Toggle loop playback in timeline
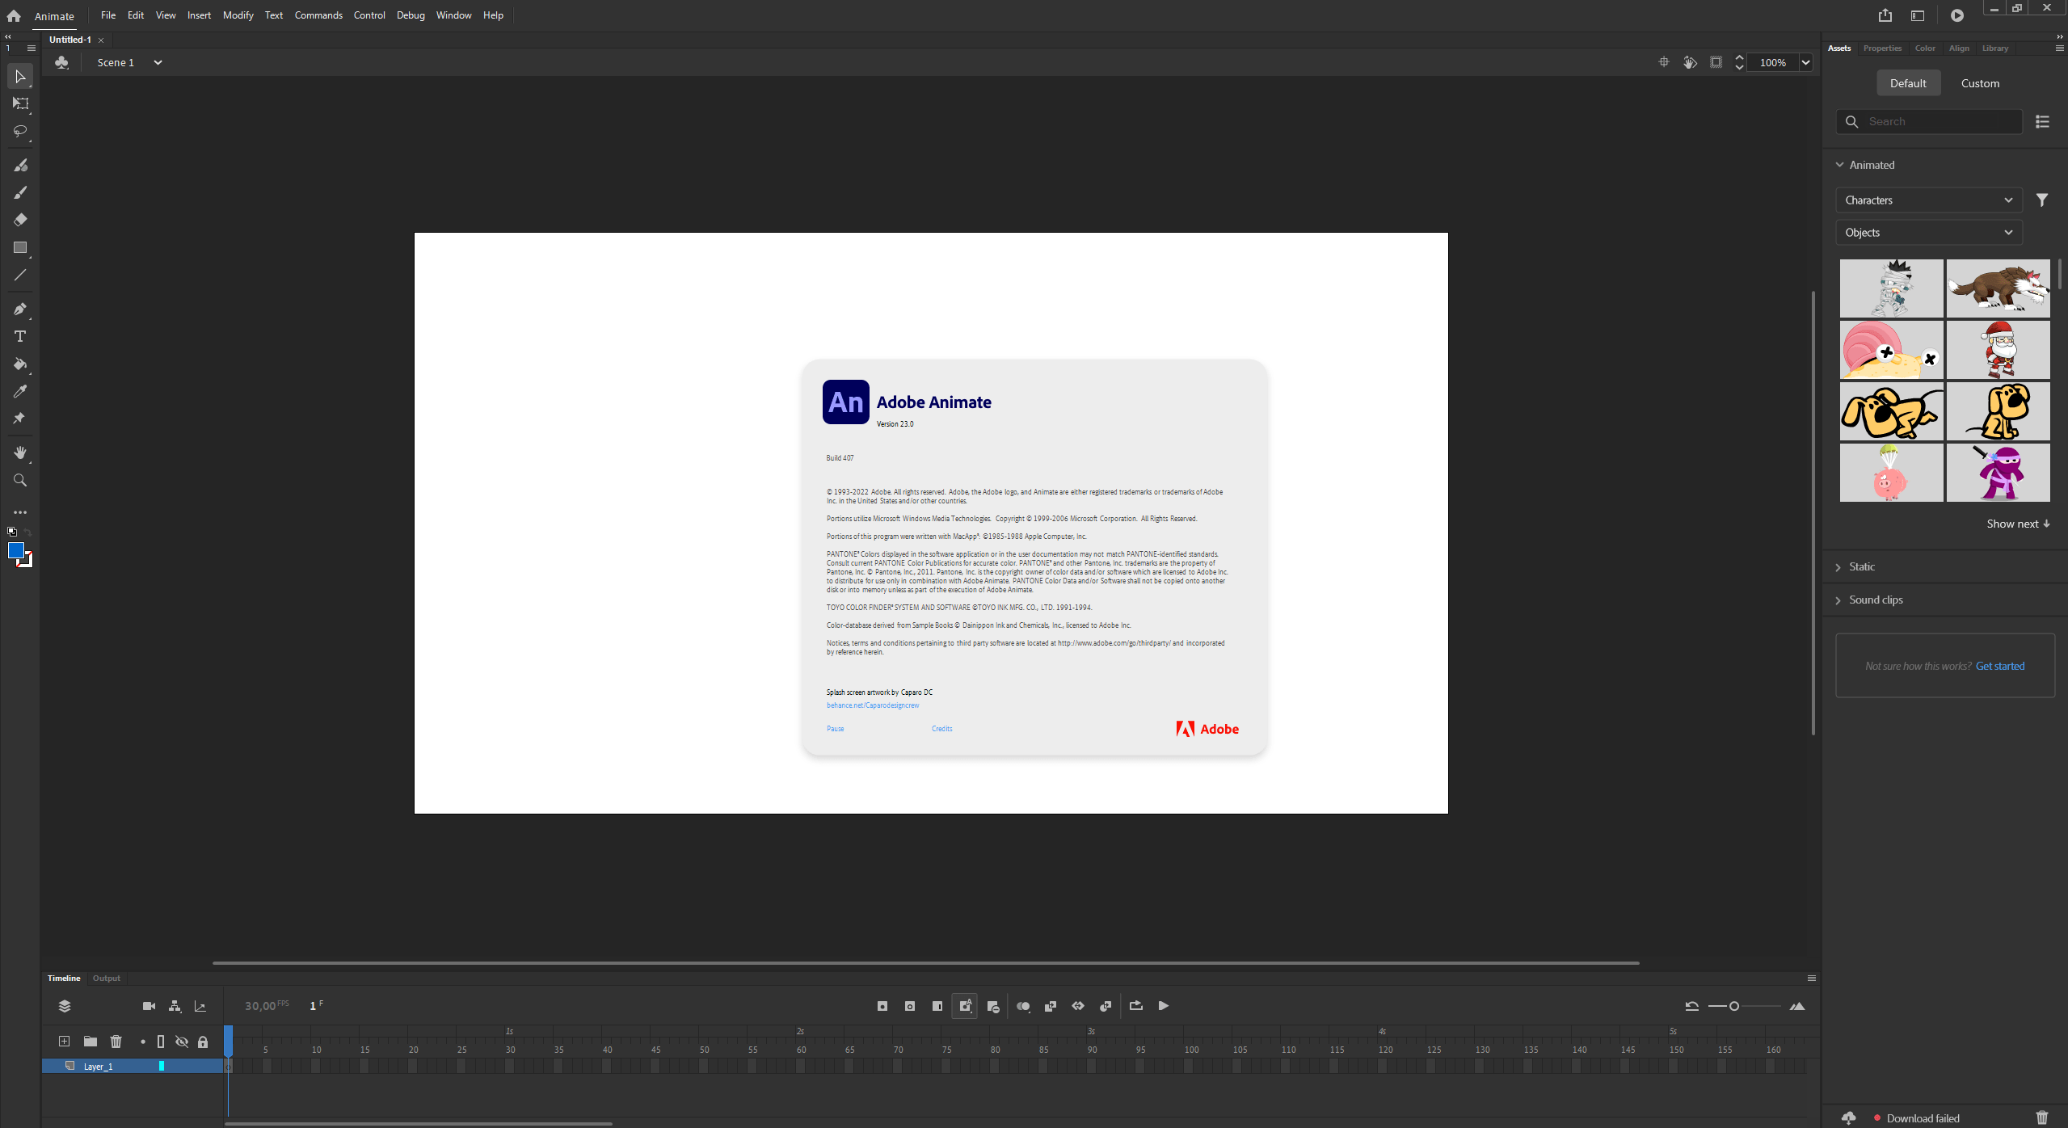The image size is (2068, 1128). [1135, 1006]
